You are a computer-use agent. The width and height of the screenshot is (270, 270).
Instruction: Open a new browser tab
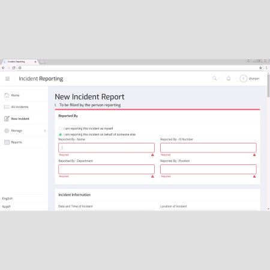(43, 62)
